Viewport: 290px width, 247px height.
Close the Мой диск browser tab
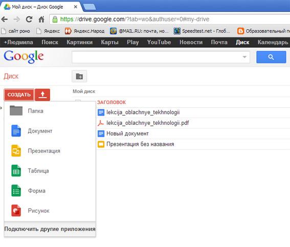pos(76,7)
